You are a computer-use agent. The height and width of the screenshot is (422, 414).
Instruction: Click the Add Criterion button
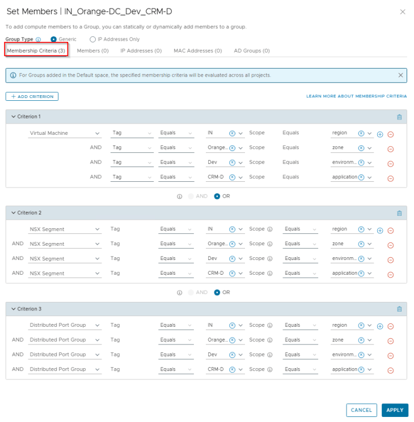tap(32, 96)
